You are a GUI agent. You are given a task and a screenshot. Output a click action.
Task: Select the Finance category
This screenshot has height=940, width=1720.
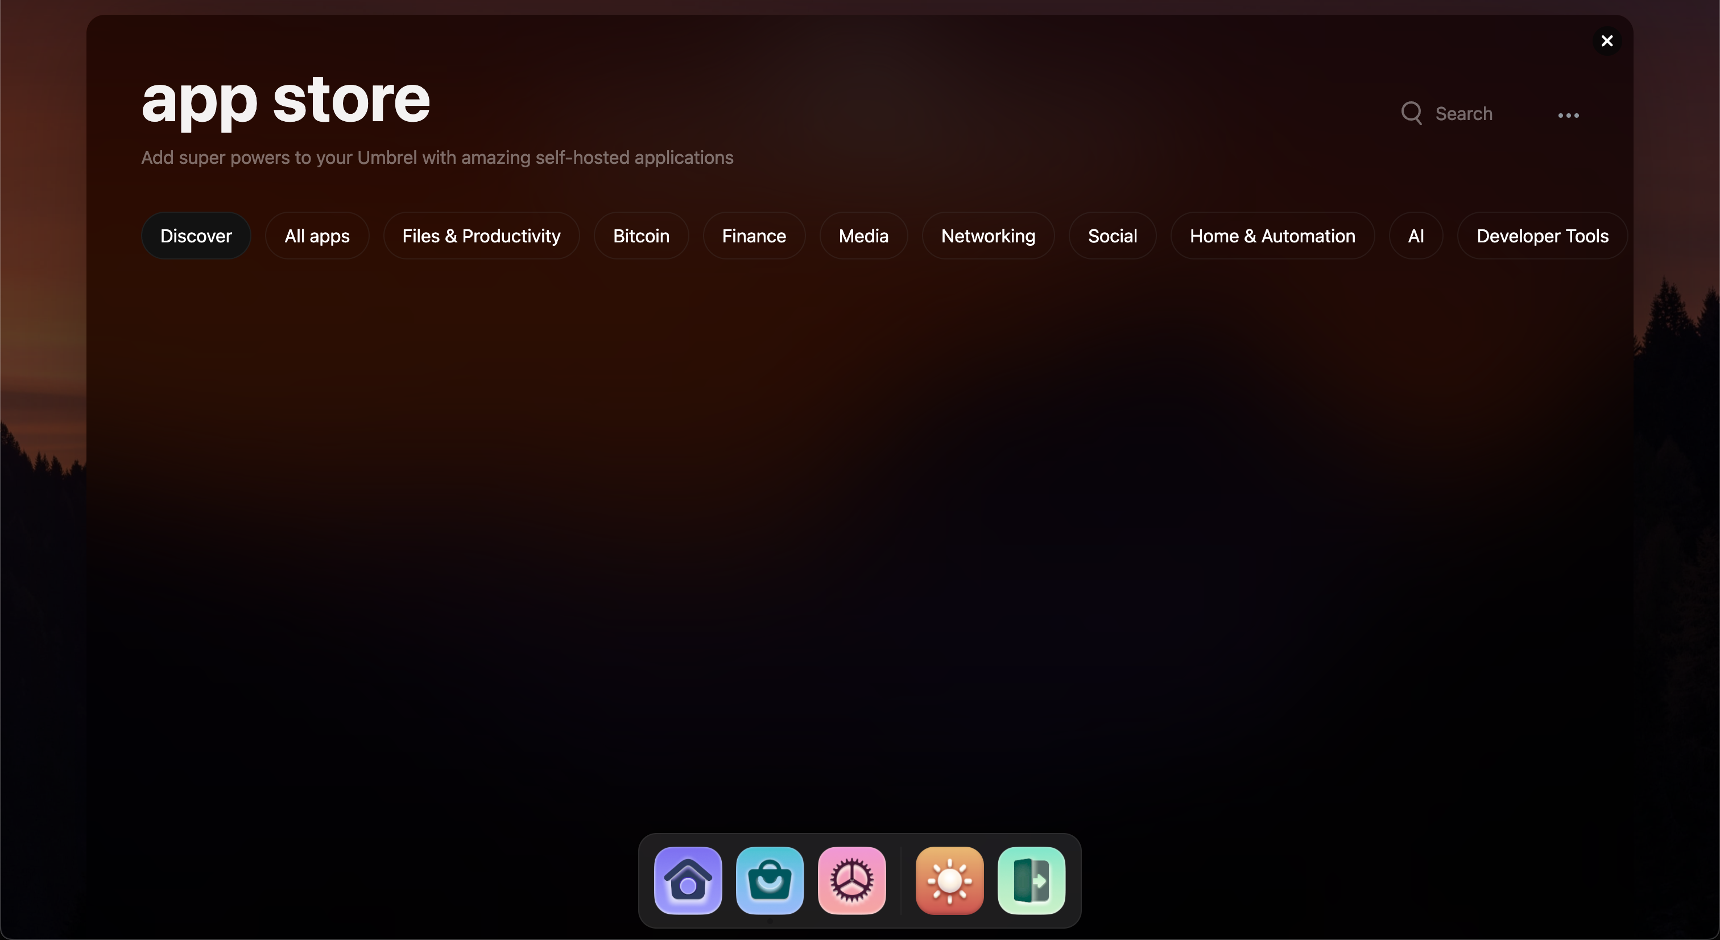click(x=754, y=235)
